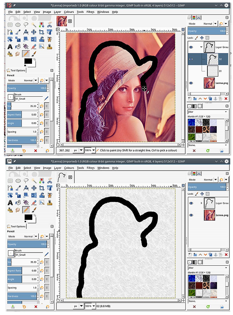
Task: Activate Scissors Select tool in top GIMP window
Action: [x=49, y=25]
